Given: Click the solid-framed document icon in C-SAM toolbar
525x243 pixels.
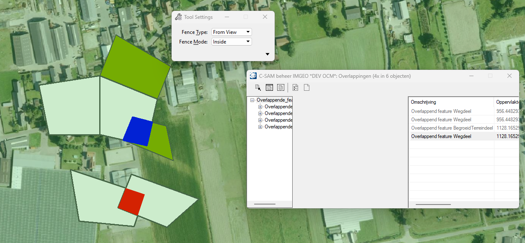Looking at the screenshot, I should [x=269, y=87].
